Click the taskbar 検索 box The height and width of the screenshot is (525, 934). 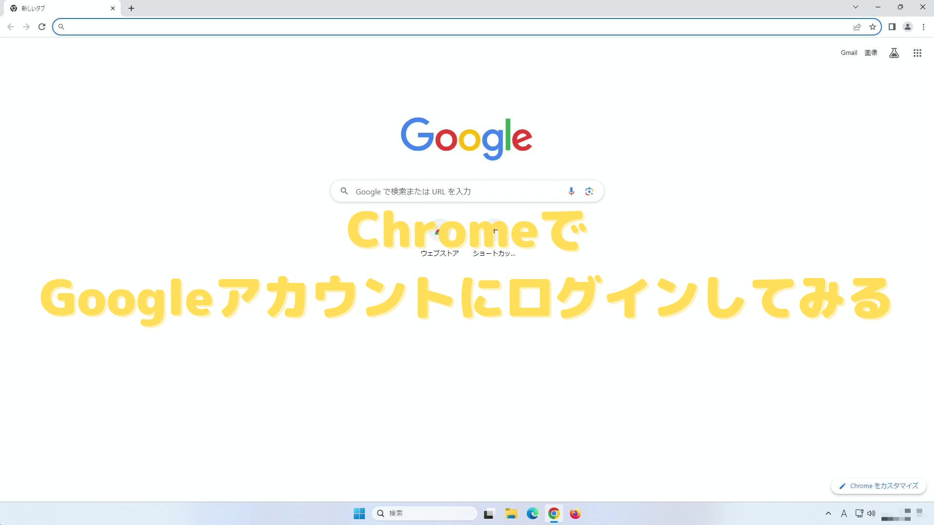click(425, 513)
